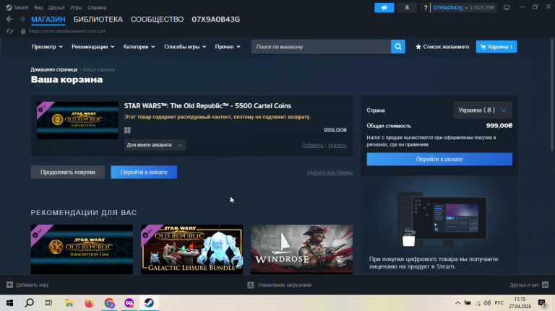Open the Игры menu

pyautogui.click(x=76, y=7)
